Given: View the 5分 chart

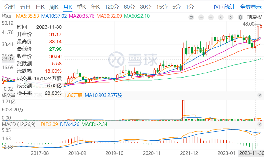Looking at the screenshot, I should tap(176, 7).
